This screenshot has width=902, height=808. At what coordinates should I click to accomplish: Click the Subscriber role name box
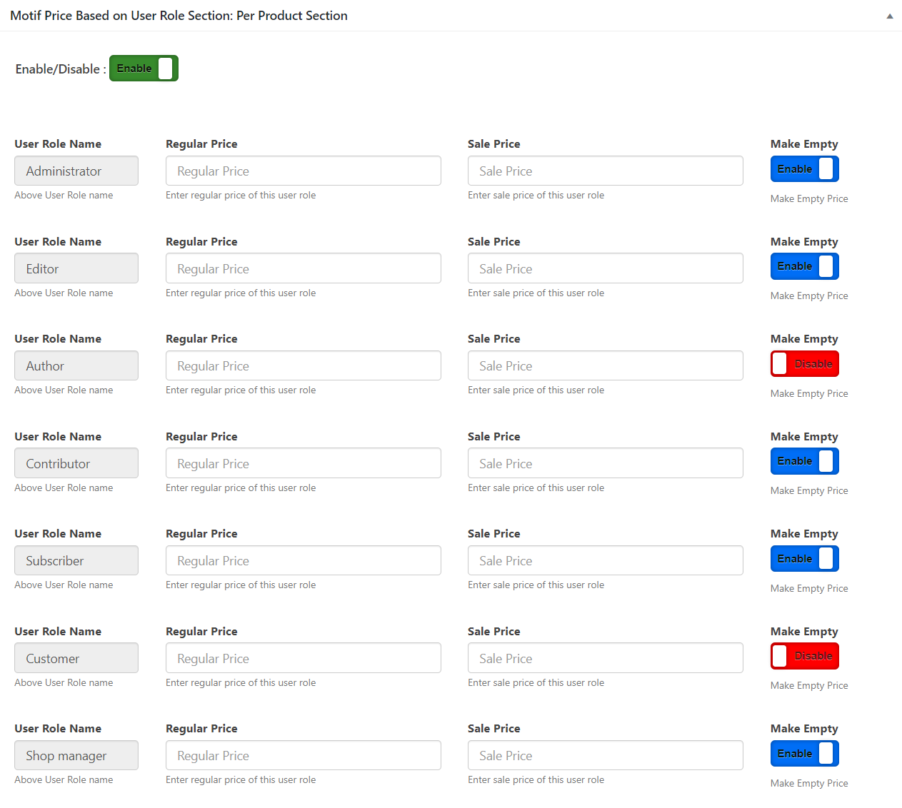76,560
